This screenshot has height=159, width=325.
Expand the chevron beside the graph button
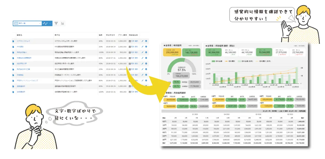pos(50,23)
